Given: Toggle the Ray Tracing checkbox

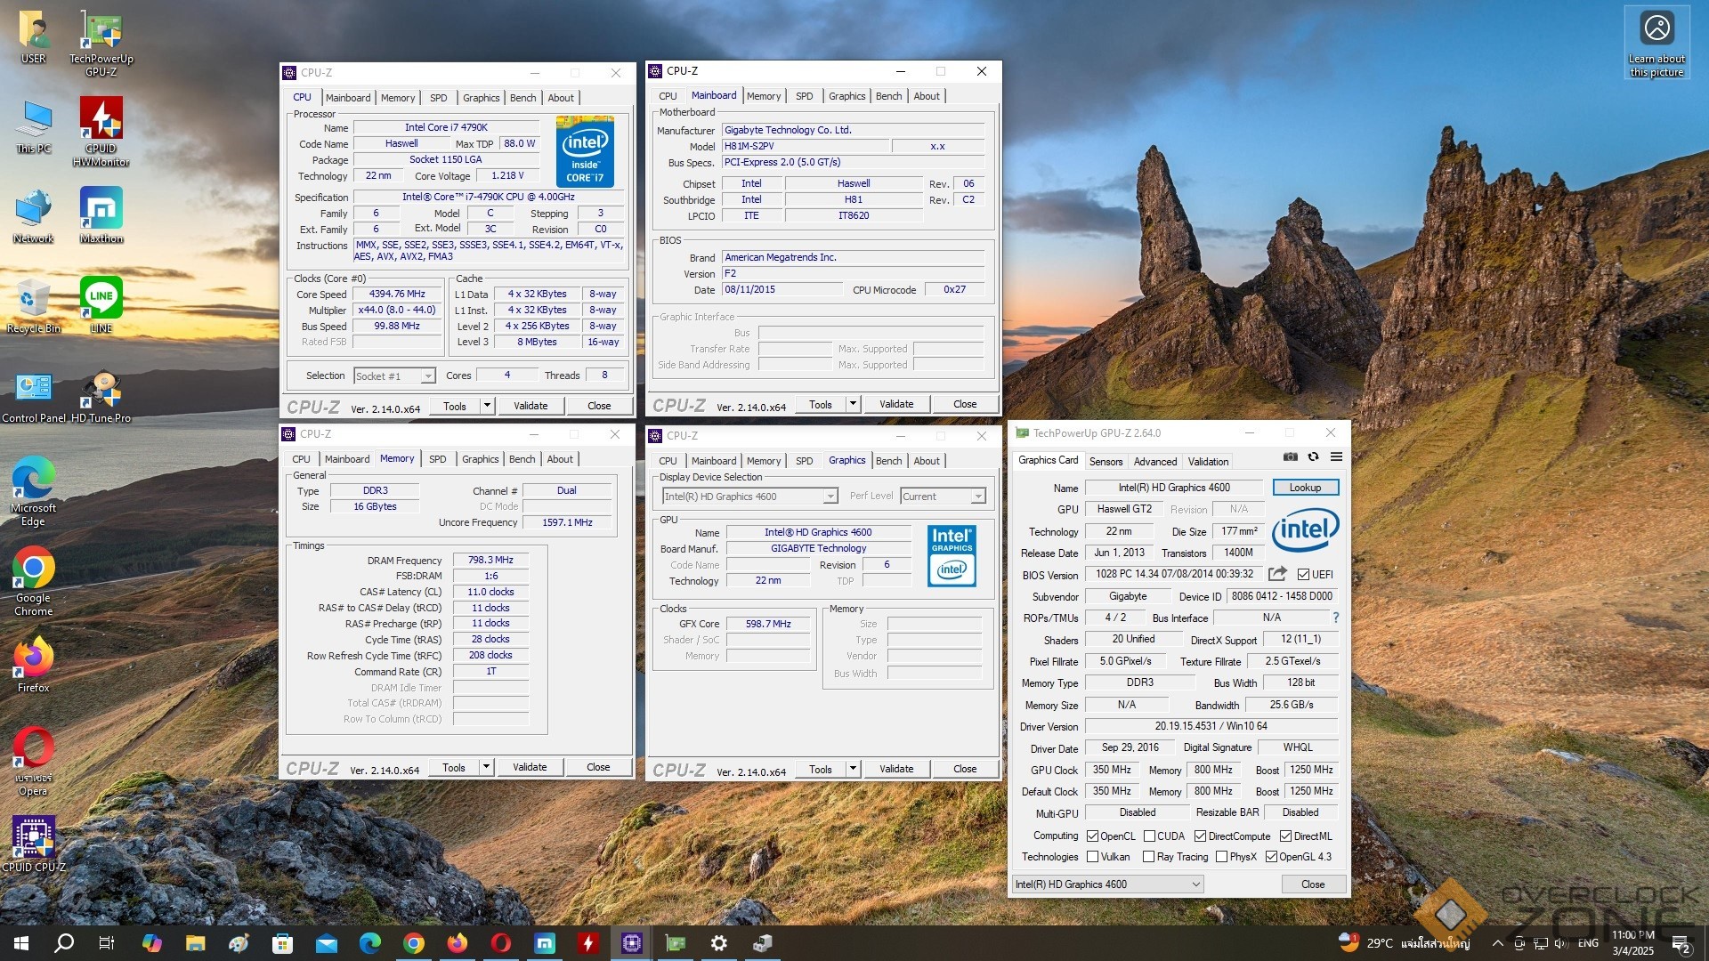Looking at the screenshot, I should [x=1149, y=857].
